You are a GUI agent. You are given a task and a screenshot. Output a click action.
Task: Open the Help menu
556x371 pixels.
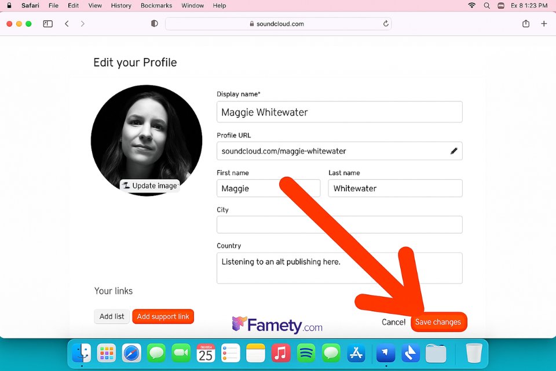pyautogui.click(x=220, y=5)
